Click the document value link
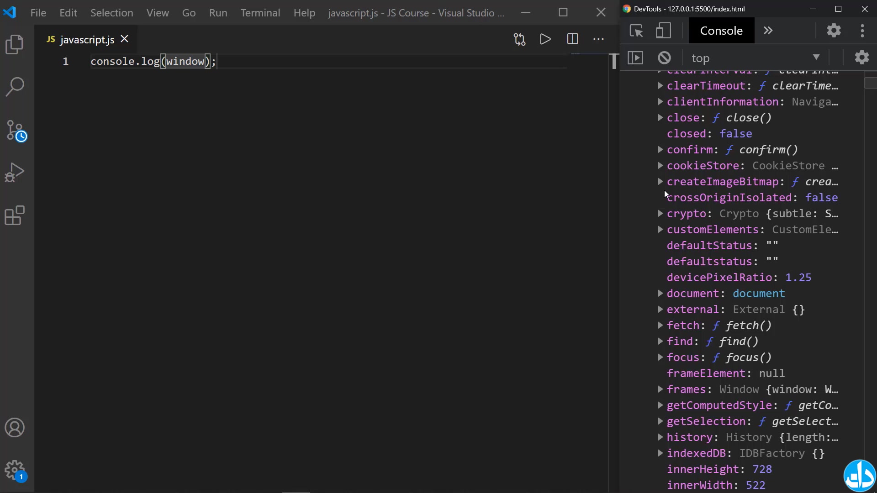This screenshot has width=877, height=493. point(759,294)
